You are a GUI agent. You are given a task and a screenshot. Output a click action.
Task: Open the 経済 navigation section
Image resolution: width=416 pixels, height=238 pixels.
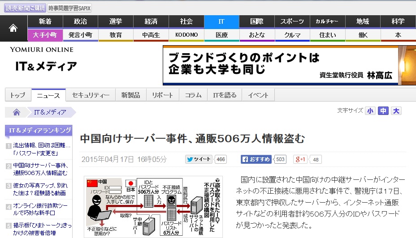(x=151, y=21)
